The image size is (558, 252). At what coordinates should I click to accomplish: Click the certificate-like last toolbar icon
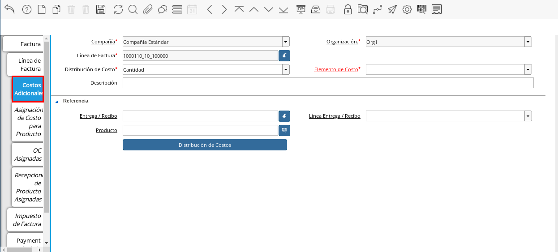click(x=437, y=9)
